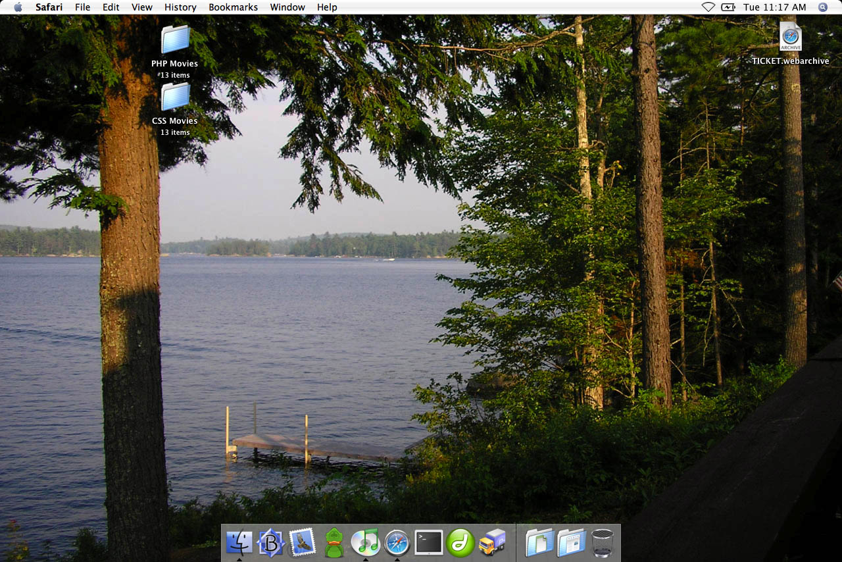Open the Safari application menu
Image resolution: width=842 pixels, height=562 pixels.
click(x=49, y=7)
